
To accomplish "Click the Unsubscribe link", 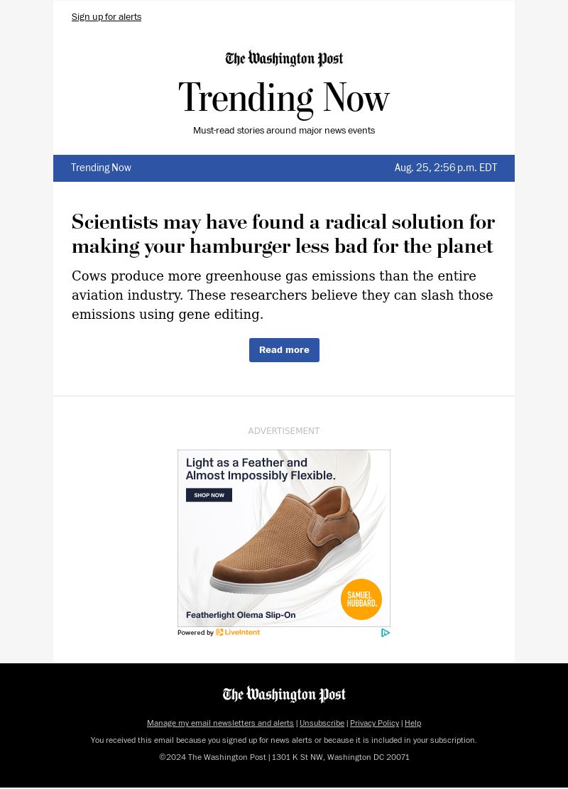I will [322, 723].
